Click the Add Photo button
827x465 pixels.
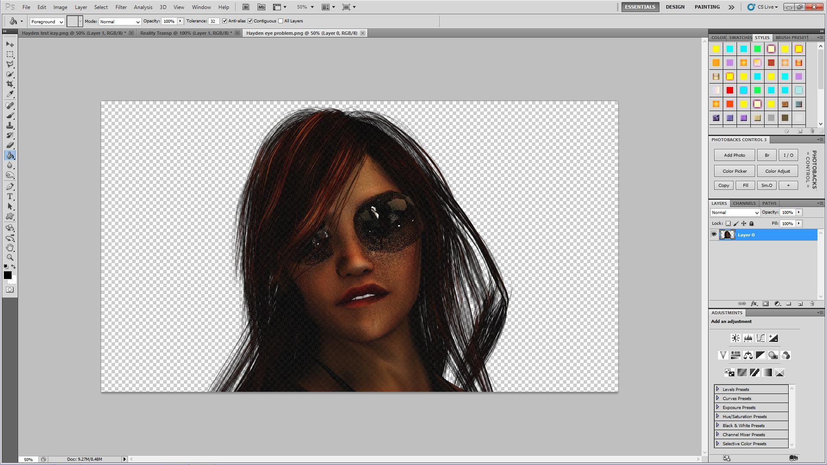pos(734,155)
